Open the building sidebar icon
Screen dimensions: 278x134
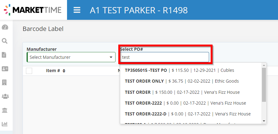pyautogui.click(x=4, y=82)
